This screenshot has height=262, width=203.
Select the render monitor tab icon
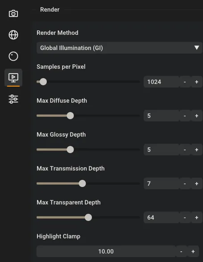(x=13, y=78)
